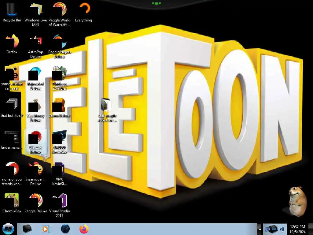The width and height of the screenshot is (313, 235).
Task: Click the blue swirl tray icon
Action: pos(282,229)
